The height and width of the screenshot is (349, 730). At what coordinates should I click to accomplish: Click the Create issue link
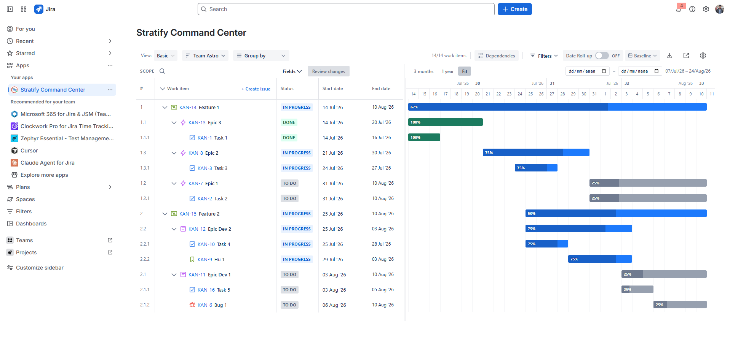point(256,89)
